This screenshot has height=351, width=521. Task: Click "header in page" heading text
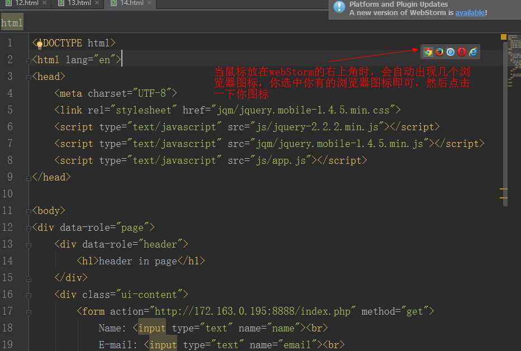[138, 261]
